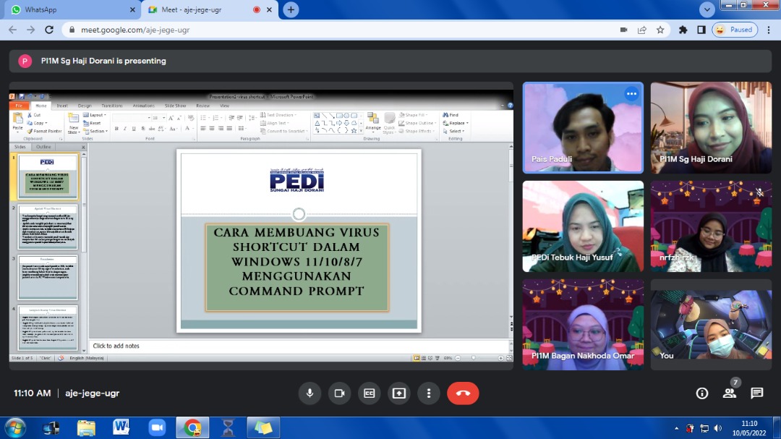
Task: Open a new browser tab
Action: point(291,9)
